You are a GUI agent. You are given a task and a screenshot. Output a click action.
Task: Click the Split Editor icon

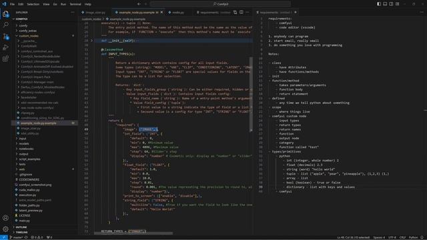(242, 12)
